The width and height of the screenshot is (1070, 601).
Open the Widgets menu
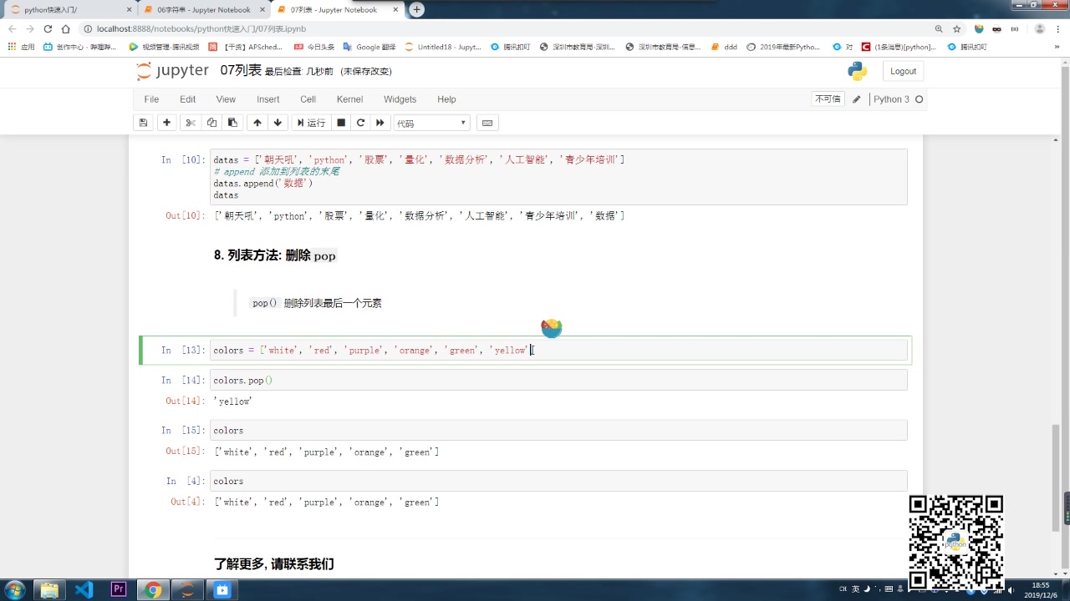(x=400, y=98)
